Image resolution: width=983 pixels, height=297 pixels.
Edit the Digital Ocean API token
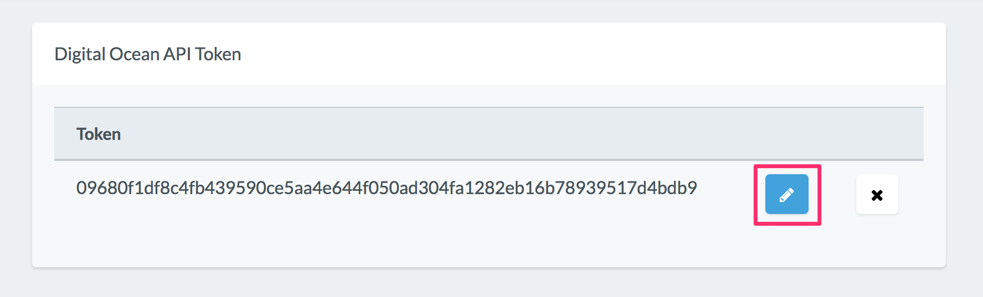[x=786, y=194]
